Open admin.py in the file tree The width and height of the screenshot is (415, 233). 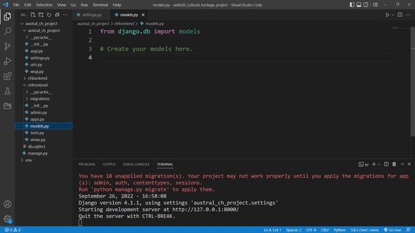(x=38, y=113)
